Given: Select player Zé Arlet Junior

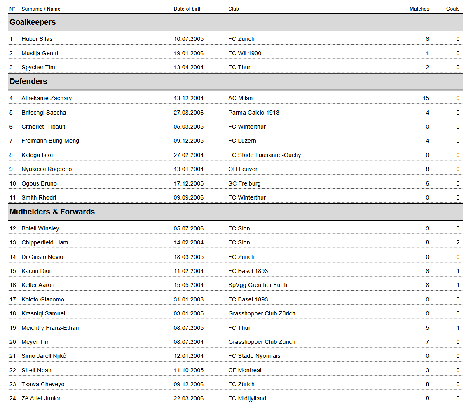Looking at the screenshot, I should click(x=41, y=399).
